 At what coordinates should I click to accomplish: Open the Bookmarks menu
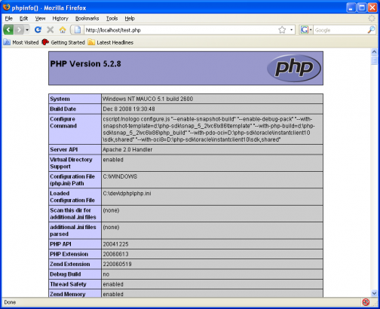87,18
